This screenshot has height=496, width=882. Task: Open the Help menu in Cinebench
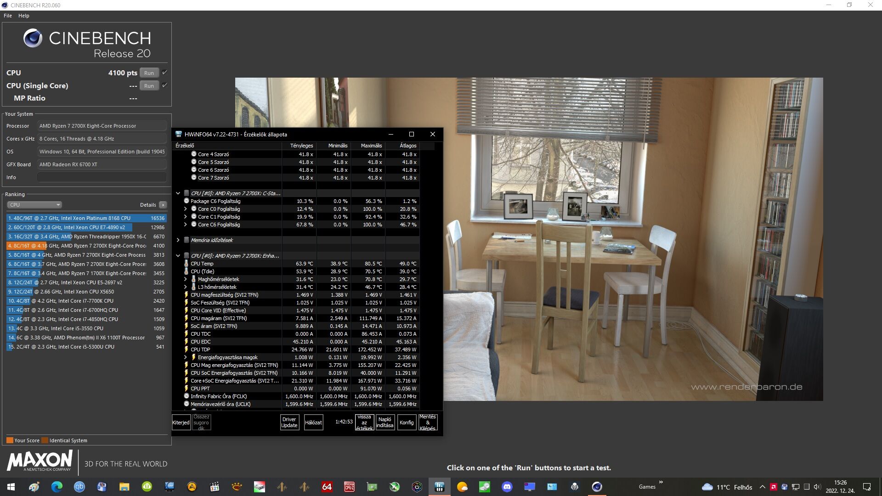point(24,16)
